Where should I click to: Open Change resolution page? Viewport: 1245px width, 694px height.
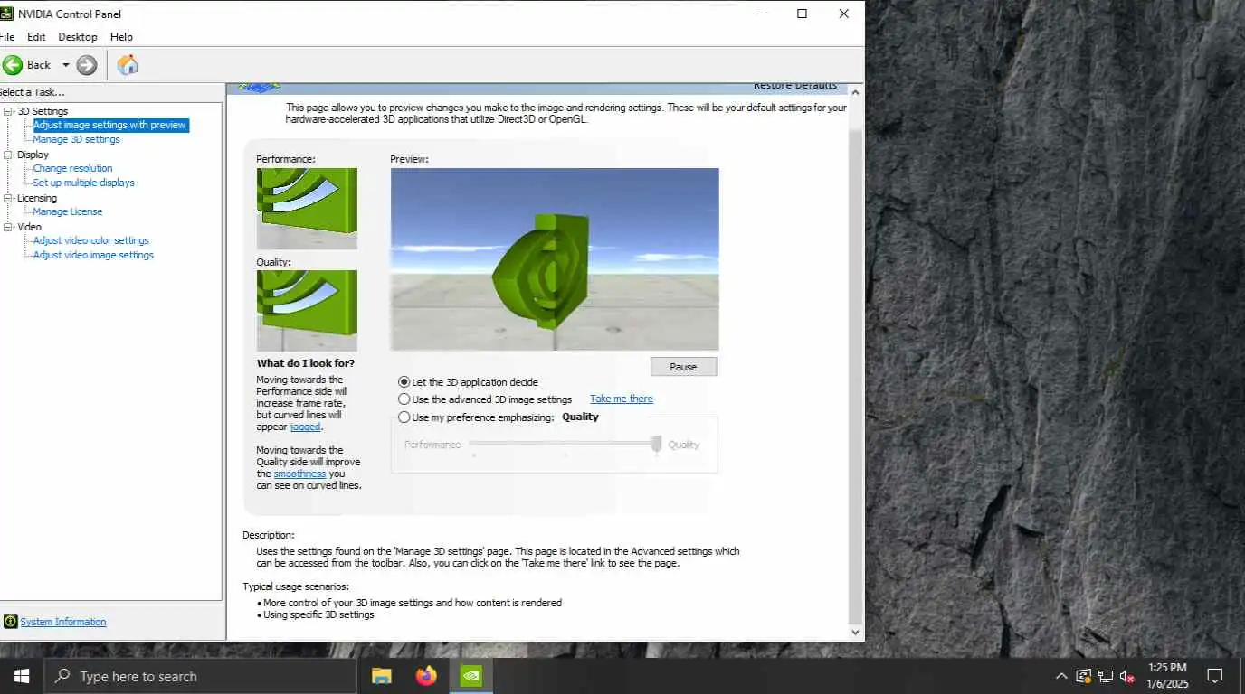click(73, 168)
